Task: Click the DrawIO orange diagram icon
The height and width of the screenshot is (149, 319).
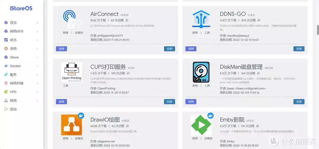Action: (x=71, y=125)
